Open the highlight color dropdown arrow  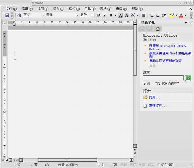pyautogui.click(x=176, y=15)
